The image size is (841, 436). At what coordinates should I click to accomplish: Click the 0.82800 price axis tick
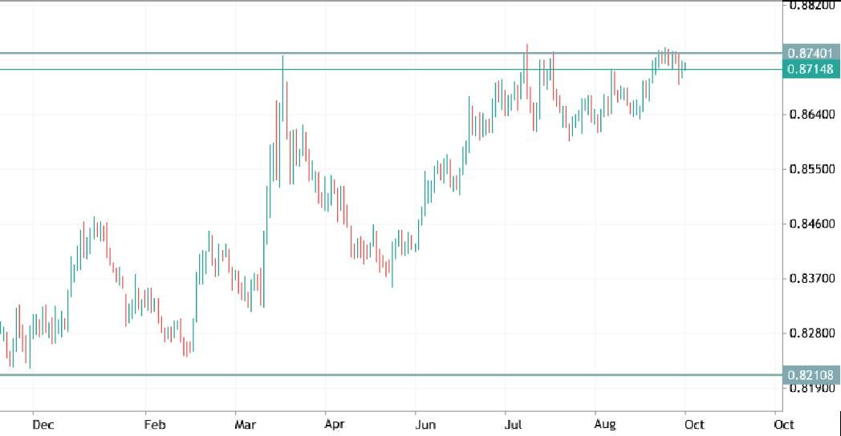(811, 333)
